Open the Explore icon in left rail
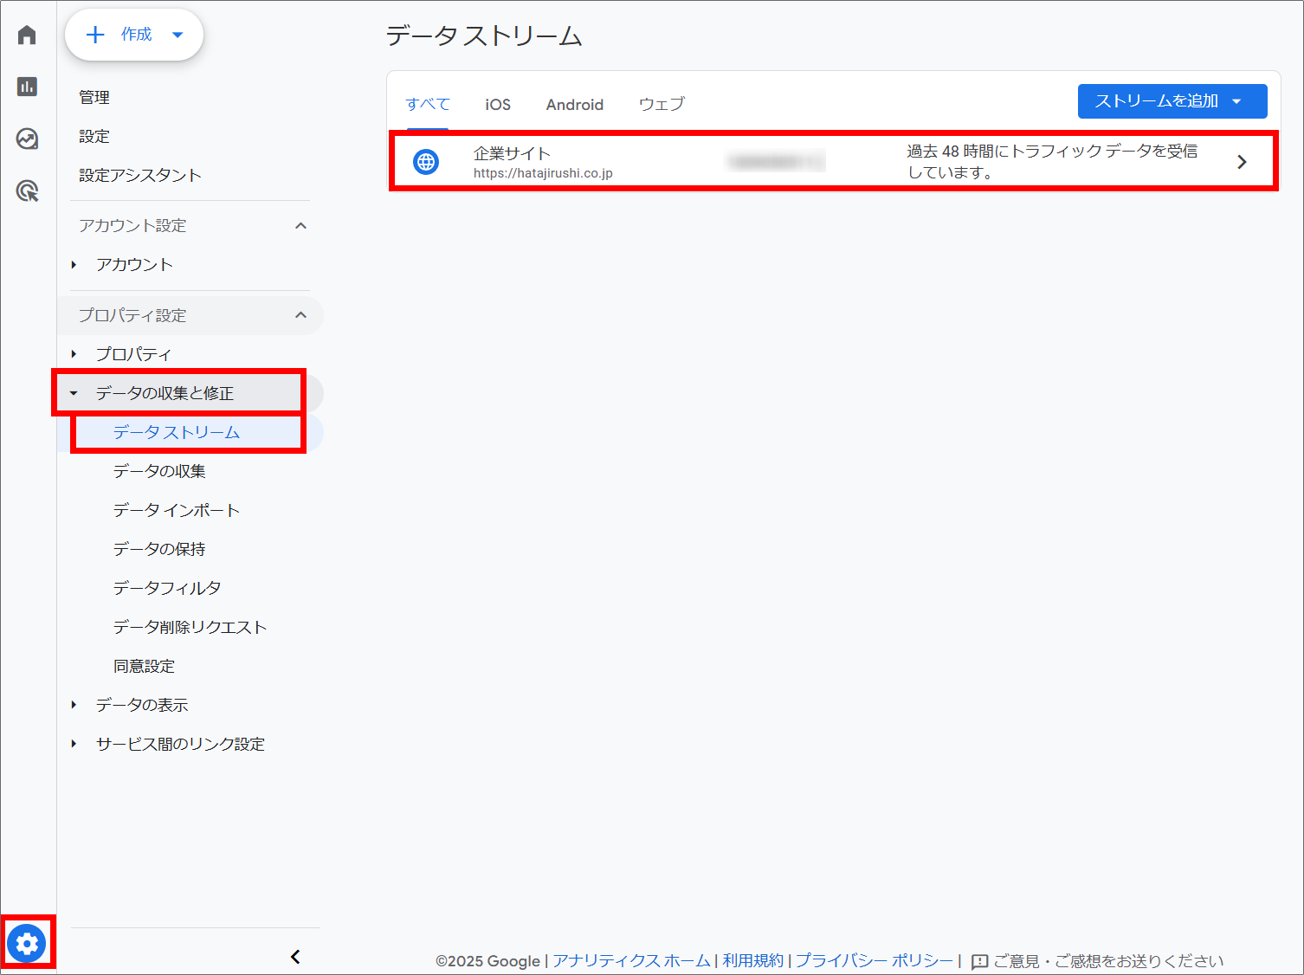 coord(27,139)
